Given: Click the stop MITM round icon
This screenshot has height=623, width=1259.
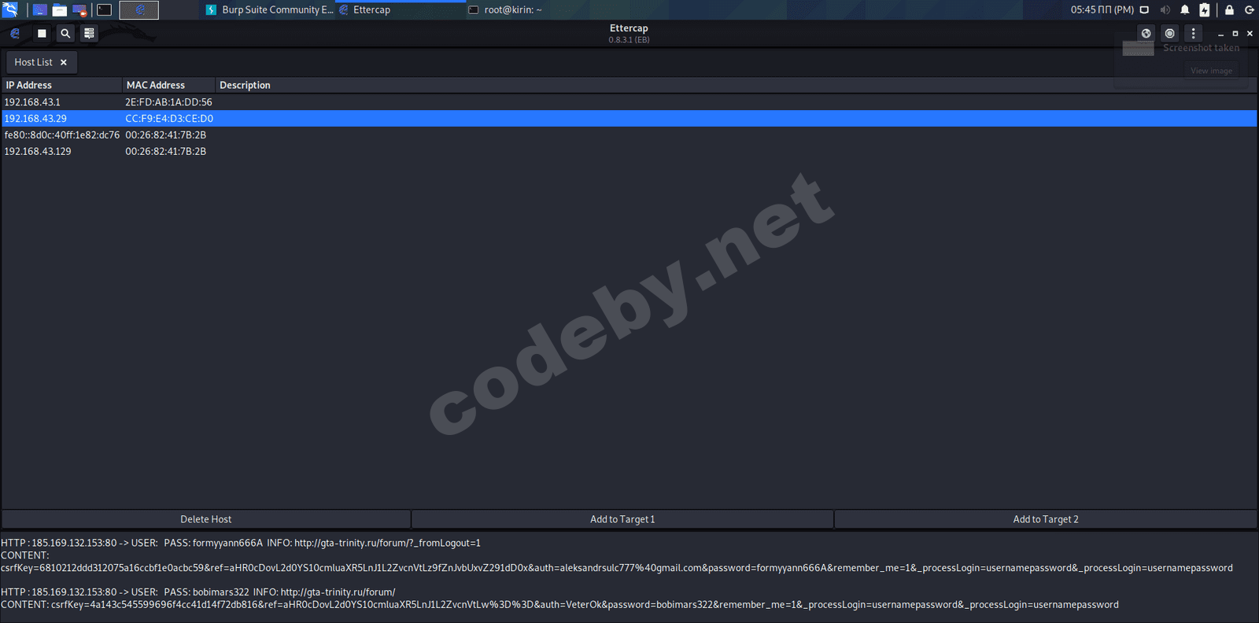Looking at the screenshot, I should pyautogui.click(x=1170, y=33).
